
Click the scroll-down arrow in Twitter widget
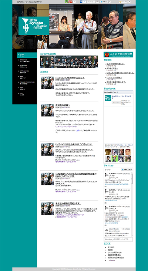pos(132,236)
